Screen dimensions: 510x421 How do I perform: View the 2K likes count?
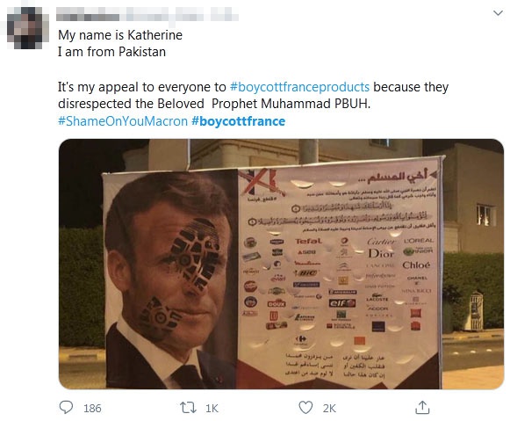coord(329,409)
